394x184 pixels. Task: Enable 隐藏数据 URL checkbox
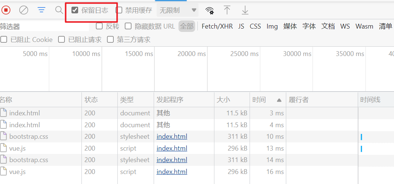pyautogui.click(x=128, y=26)
